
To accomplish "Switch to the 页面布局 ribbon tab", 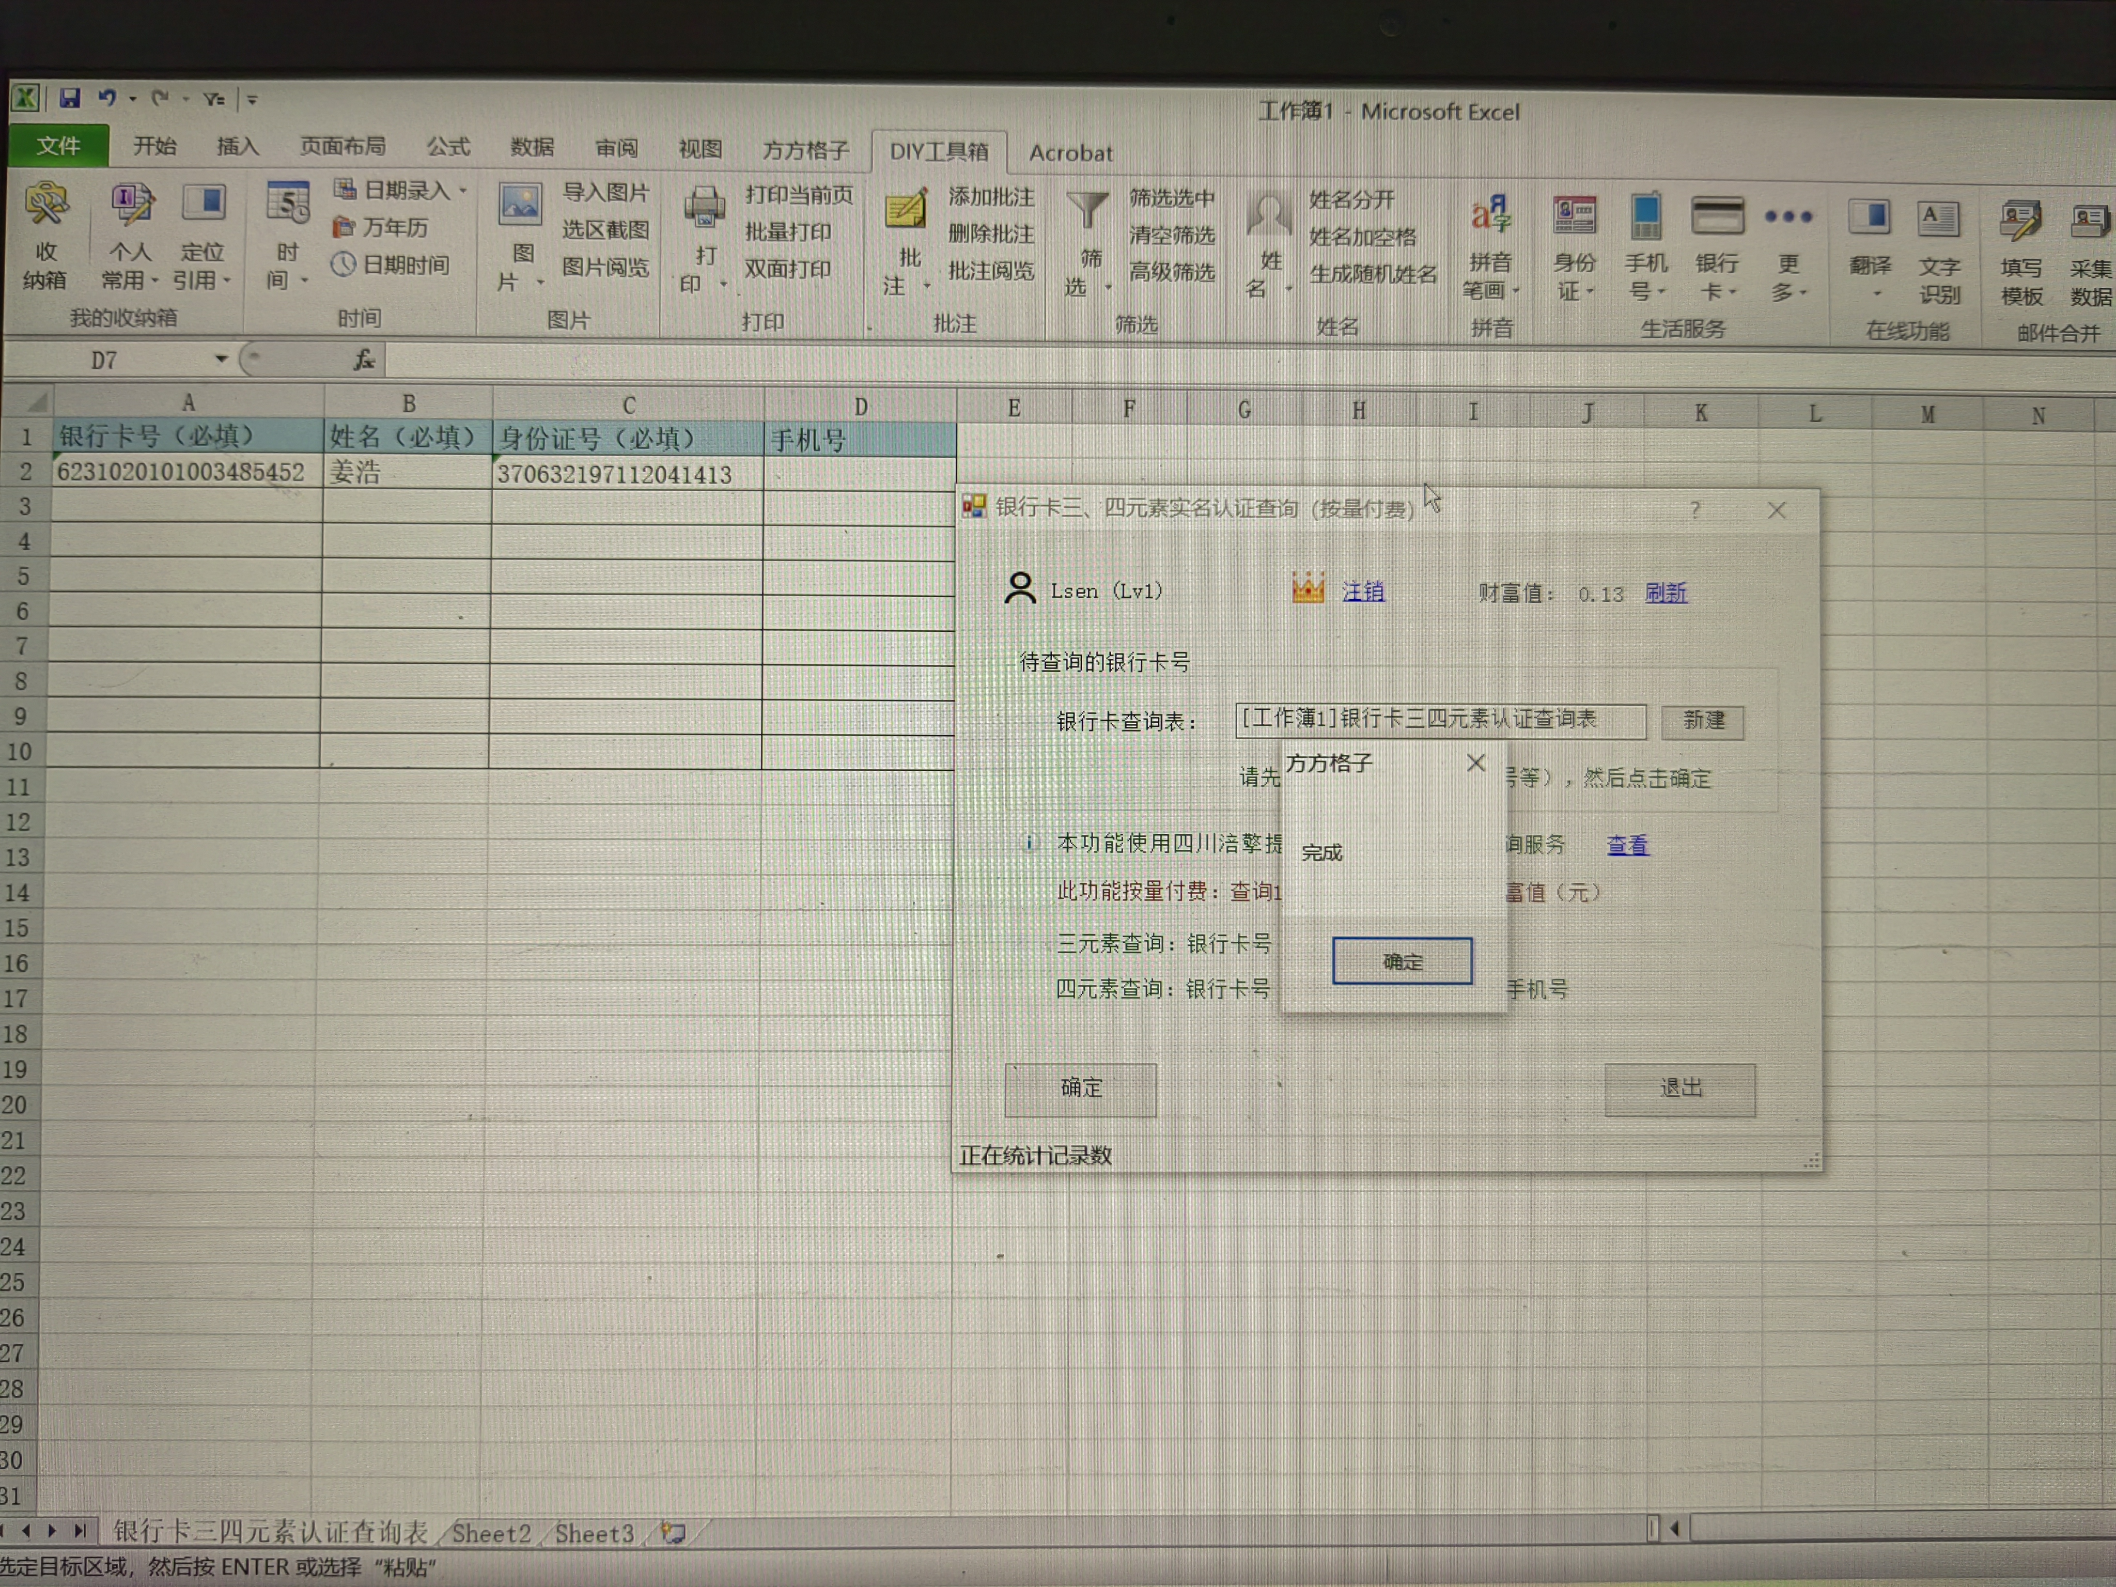I will click(343, 145).
